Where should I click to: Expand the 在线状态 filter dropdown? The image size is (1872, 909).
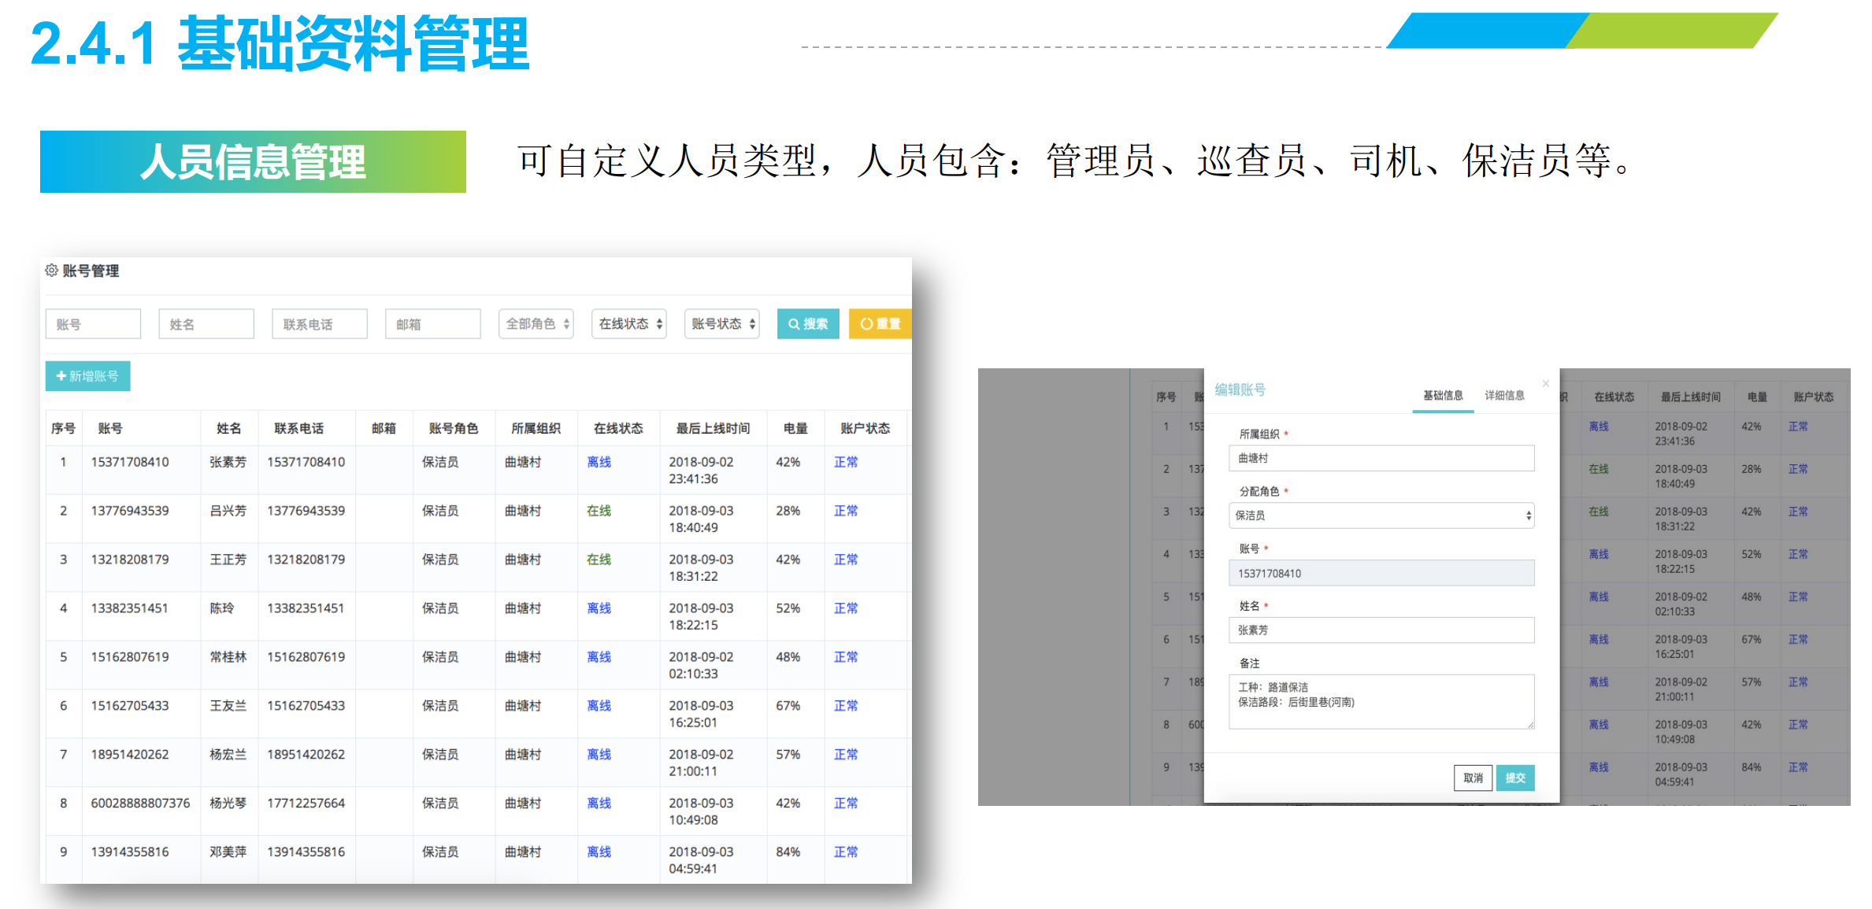click(629, 323)
